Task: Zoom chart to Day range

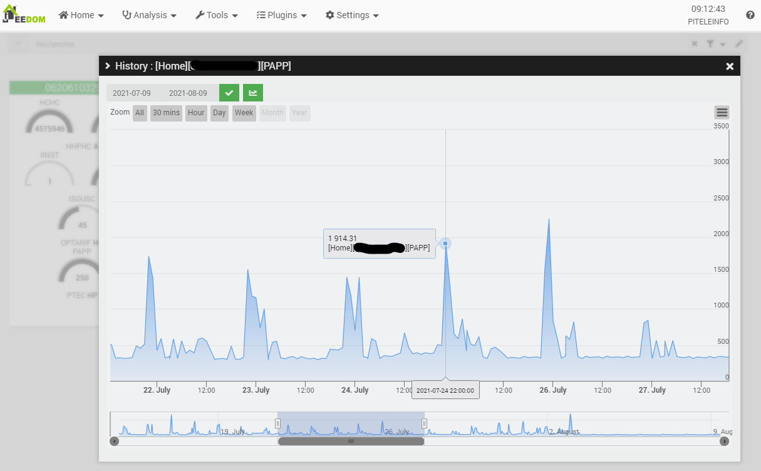Action: 219,113
